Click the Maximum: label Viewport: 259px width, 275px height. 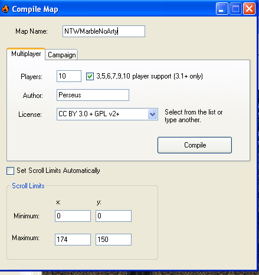25,238
